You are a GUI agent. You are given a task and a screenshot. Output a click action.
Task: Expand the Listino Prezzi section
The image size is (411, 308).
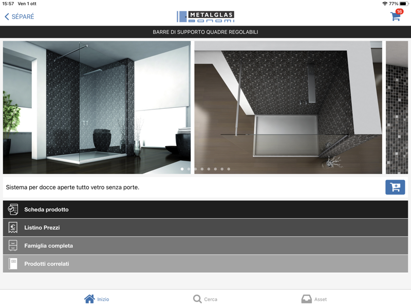pos(206,227)
